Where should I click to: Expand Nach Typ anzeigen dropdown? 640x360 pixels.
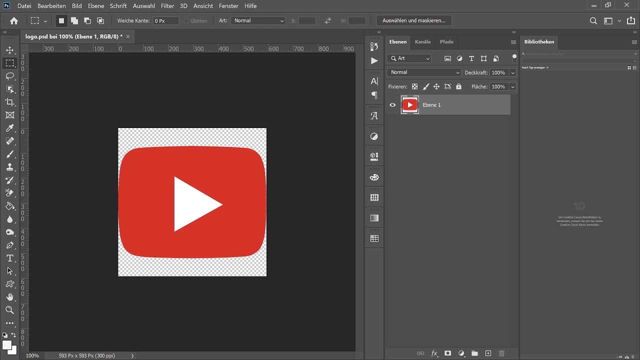point(535,67)
